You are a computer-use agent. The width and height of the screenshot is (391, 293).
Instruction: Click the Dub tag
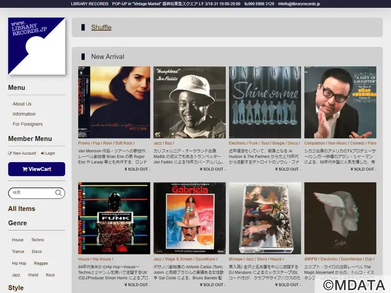(x=369, y=259)
